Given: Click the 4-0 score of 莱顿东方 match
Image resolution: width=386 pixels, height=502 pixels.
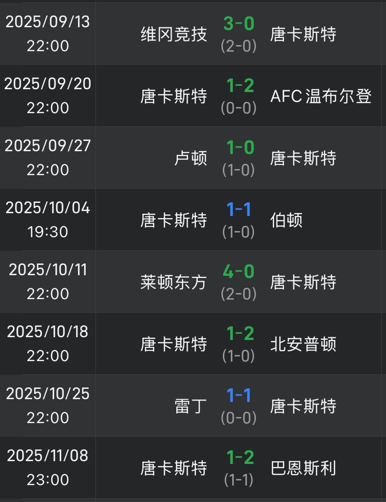Looking at the screenshot, I should click(x=239, y=271).
